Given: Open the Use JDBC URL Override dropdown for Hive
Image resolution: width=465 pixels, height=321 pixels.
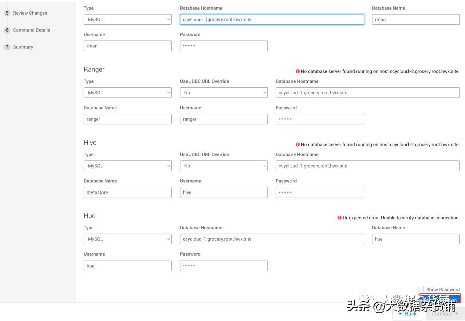Looking at the screenshot, I should (223, 166).
